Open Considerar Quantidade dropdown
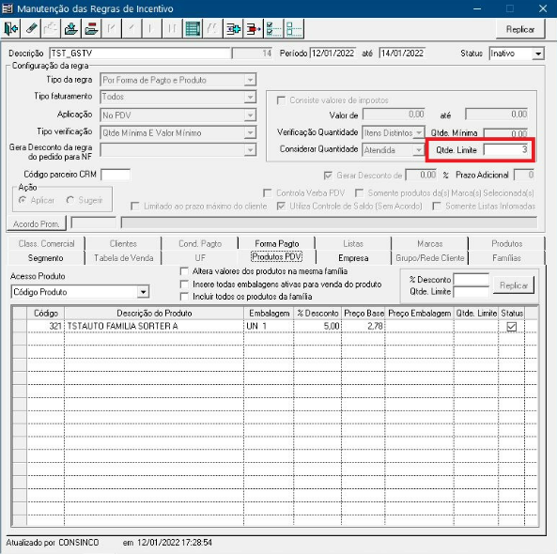 pyautogui.click(x=419, y=150)
